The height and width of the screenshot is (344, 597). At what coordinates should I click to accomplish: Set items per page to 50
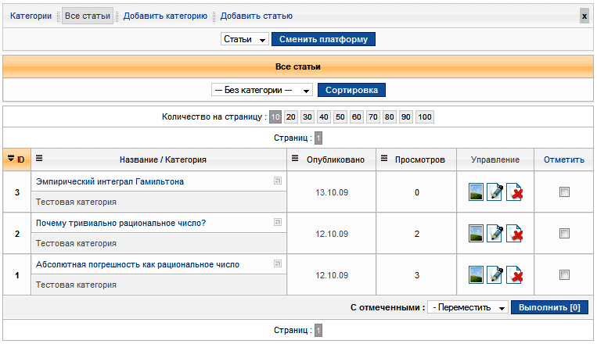[340, 117]
